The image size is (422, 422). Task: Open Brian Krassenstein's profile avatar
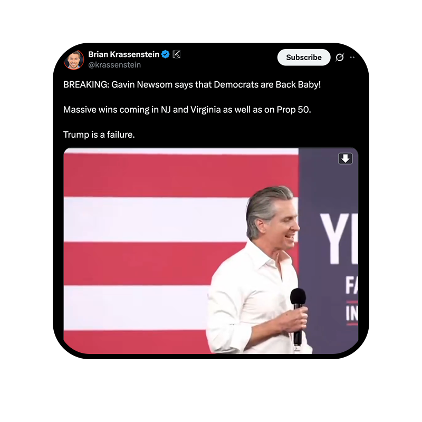point(74,60)
